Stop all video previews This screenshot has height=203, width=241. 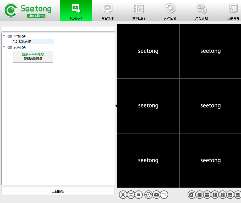click(x=139, y=195)
